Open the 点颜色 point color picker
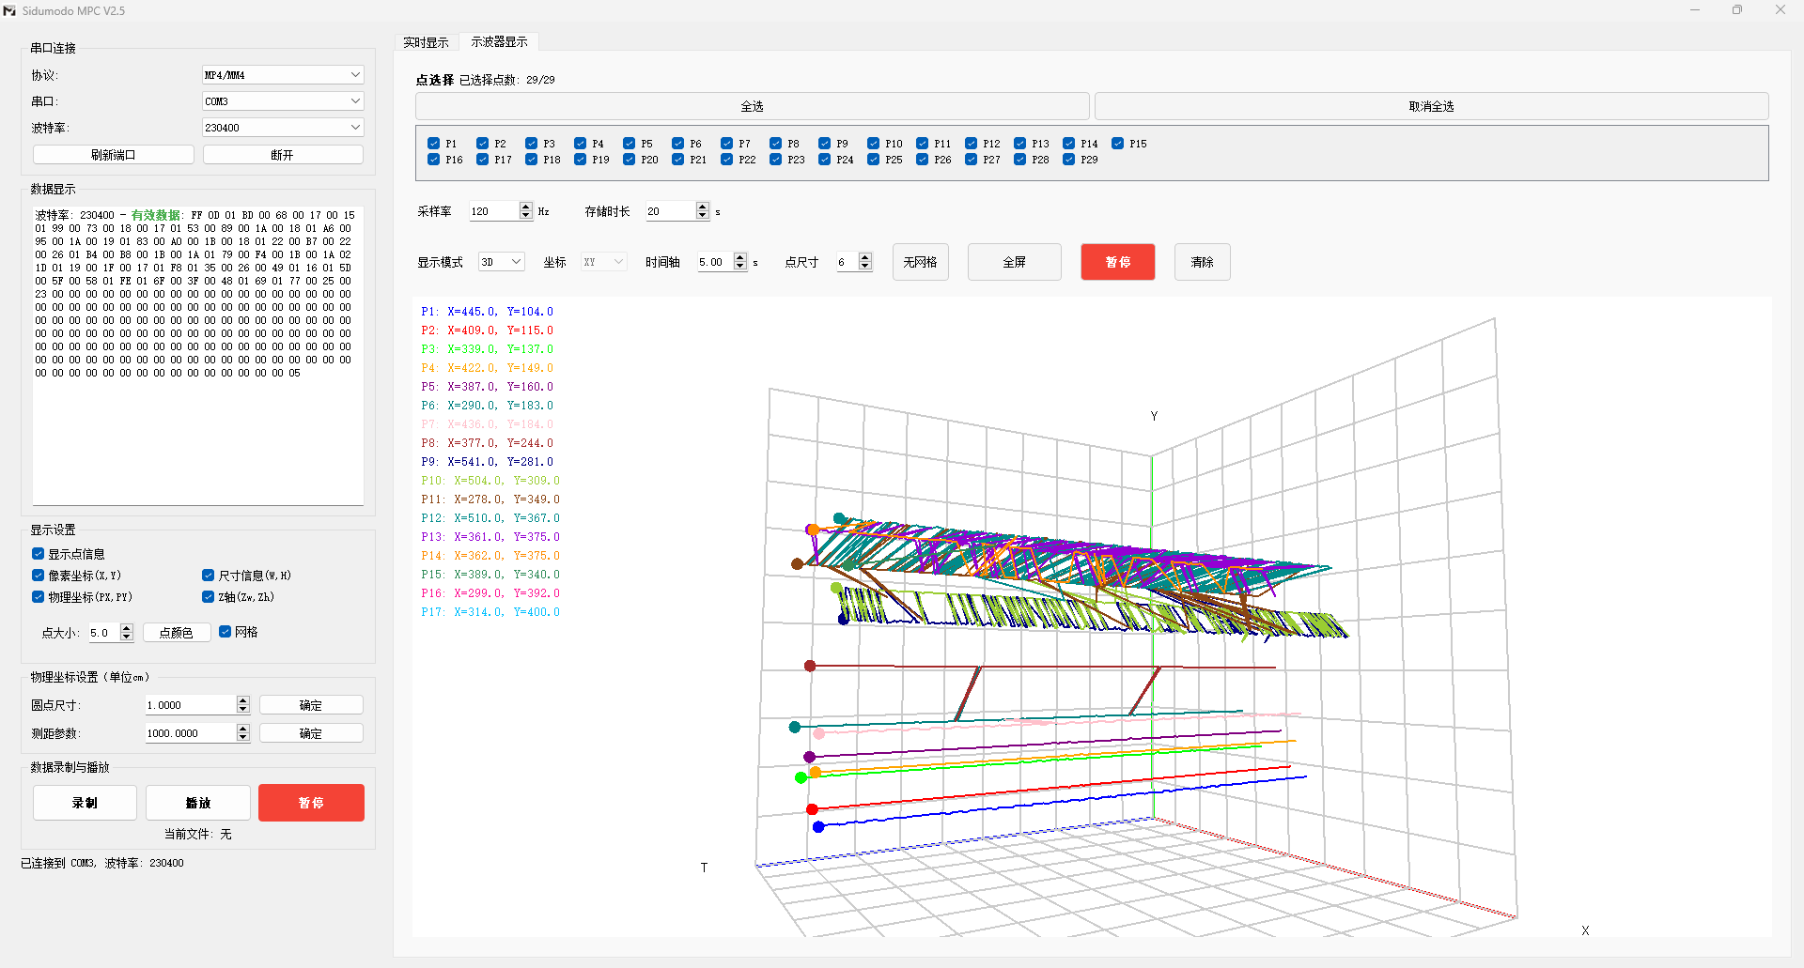 tap(176, 633)
